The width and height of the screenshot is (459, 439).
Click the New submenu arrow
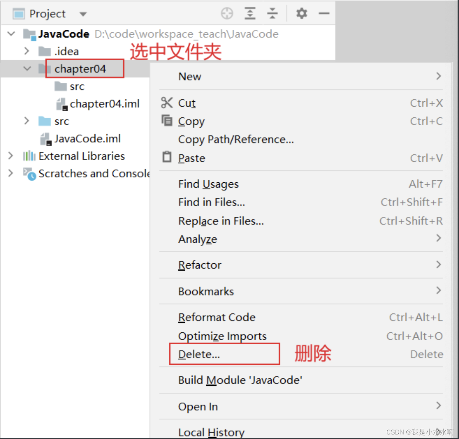click(x=439, y=76)
